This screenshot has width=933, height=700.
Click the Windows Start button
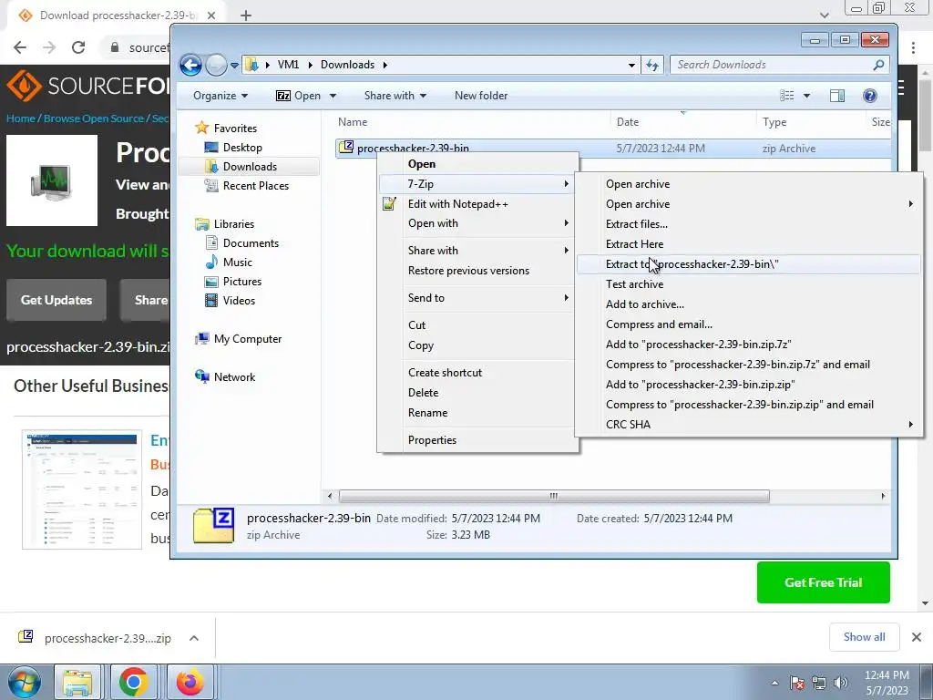[23, 682]
